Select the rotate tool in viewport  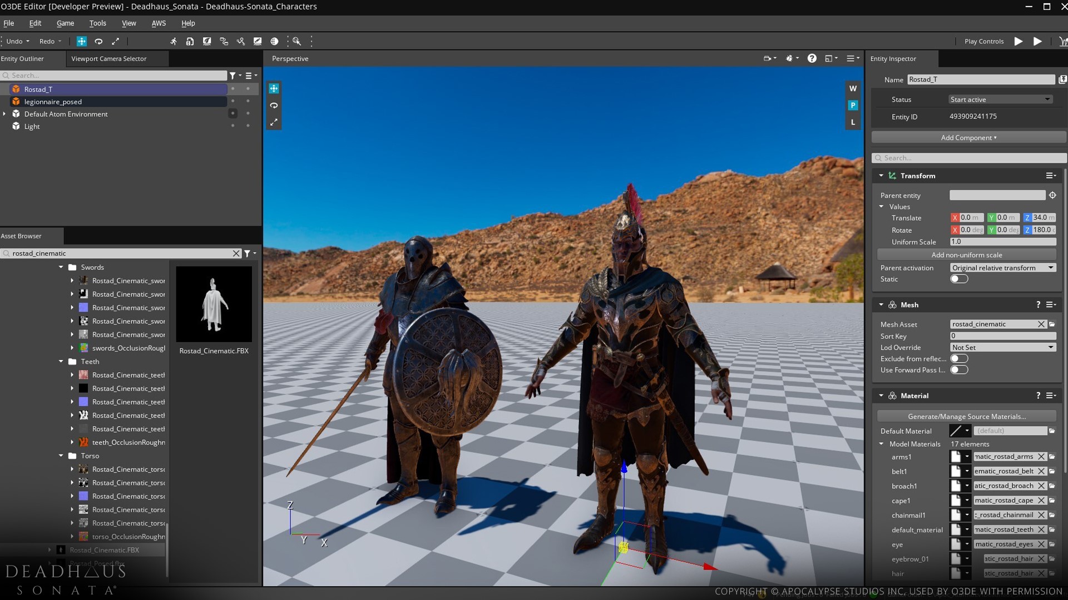point(274,105)
